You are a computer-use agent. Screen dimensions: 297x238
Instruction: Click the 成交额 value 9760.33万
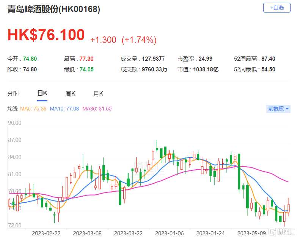pyautogui.click(x=154, y=69)
